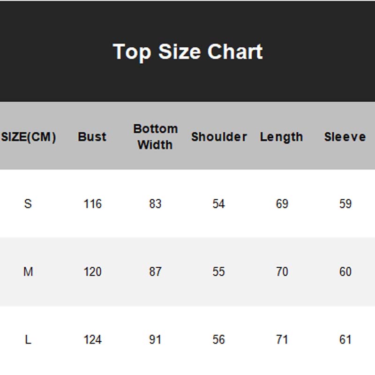Select the length value 71
The image size is (375, 375).
click(x=282, y=340)
